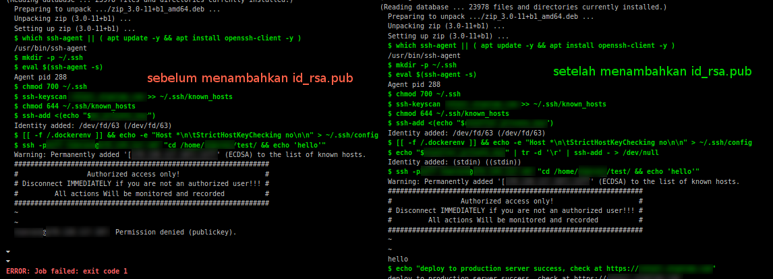Click "Setting up zip" line in right log
Viewport: 773px width, 279px height.
pyautogui.click(x=430, y=36)
